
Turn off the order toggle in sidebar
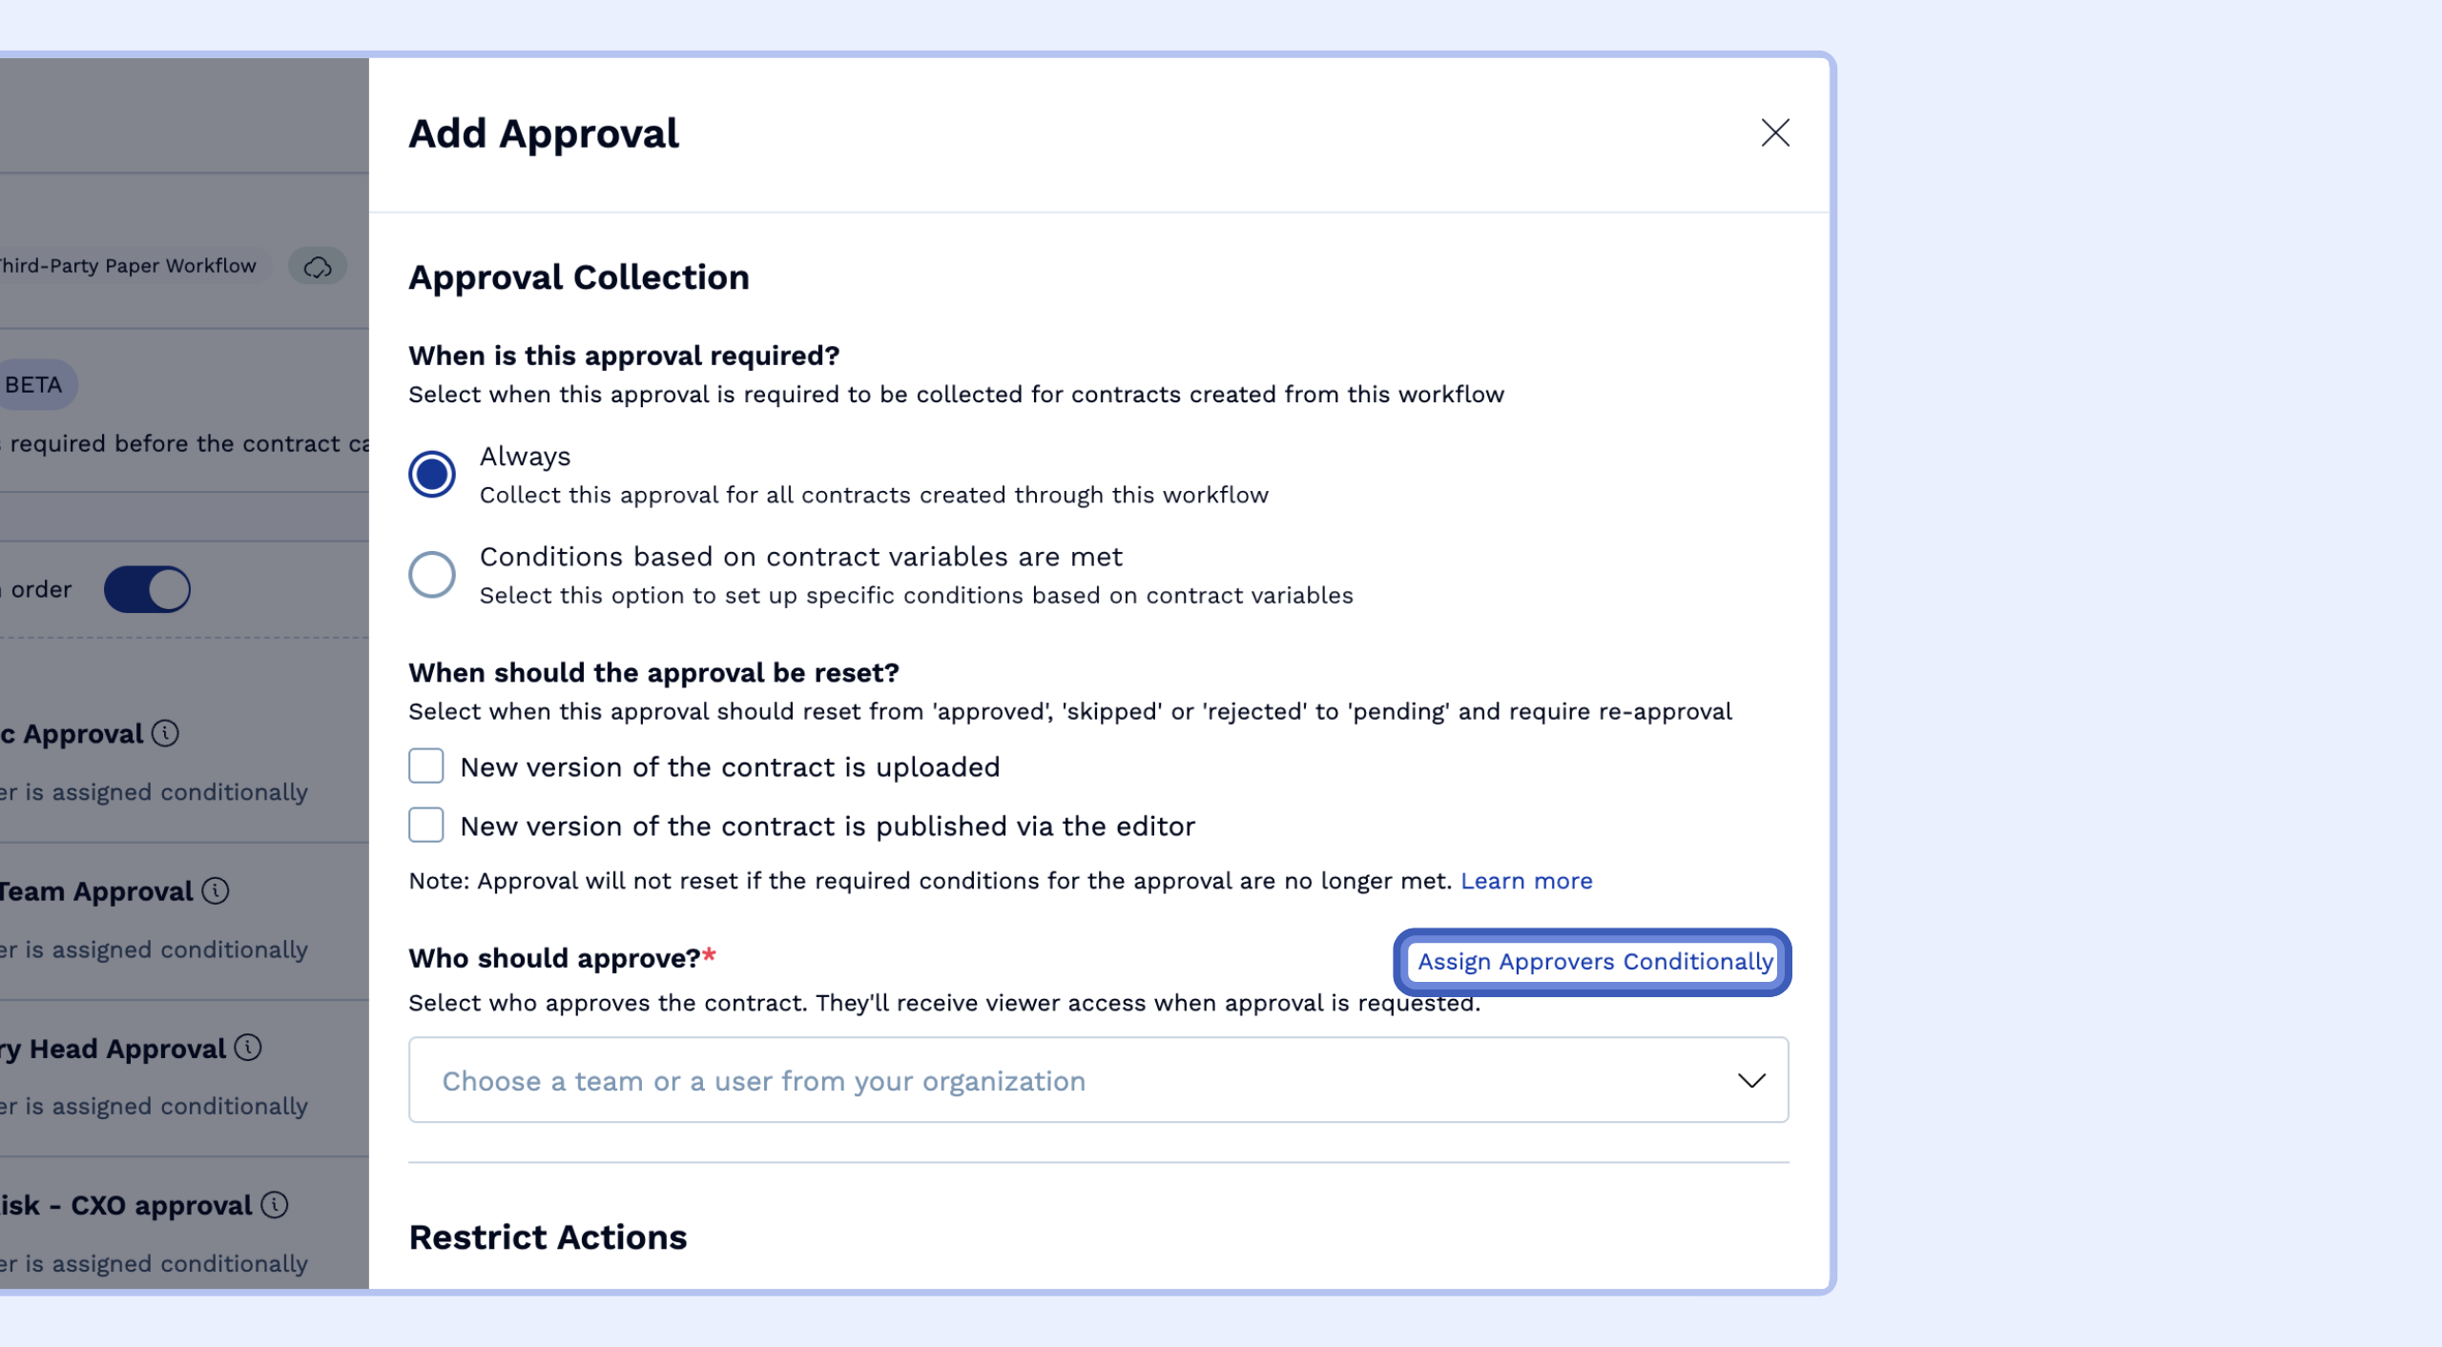(x=148, y=589)
